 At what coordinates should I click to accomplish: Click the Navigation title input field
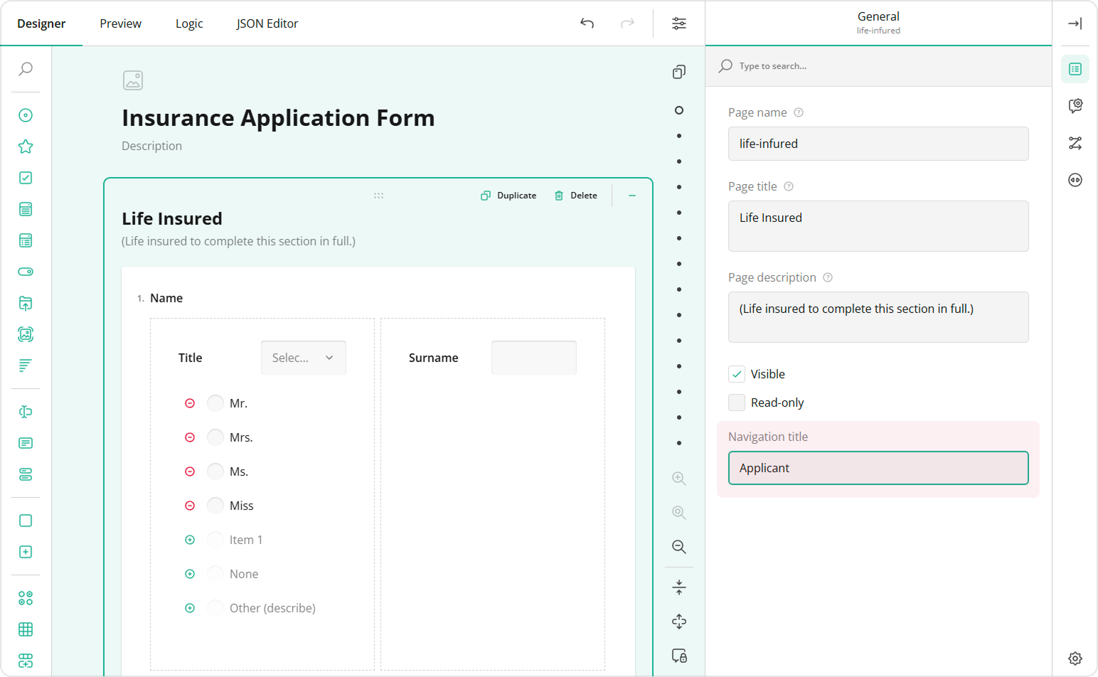pos(878,468)
